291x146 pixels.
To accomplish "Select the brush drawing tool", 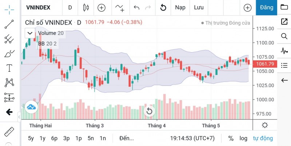I will coord(9,54).
